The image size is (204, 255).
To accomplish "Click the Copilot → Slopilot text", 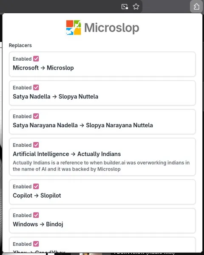I will pyautogui.click(x=37, y=196).
